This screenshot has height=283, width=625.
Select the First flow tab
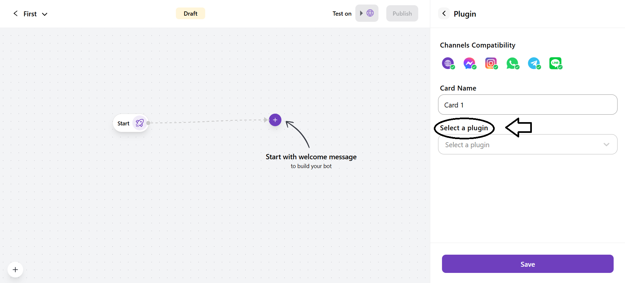tap(30, 14)
